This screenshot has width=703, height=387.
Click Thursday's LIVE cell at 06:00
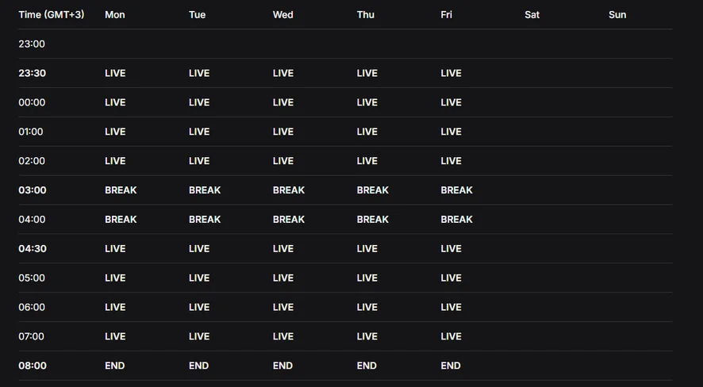[x=367, y=307]
